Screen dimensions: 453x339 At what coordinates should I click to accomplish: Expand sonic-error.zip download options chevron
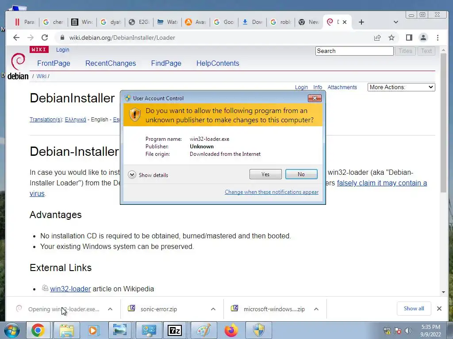point(213,309)
